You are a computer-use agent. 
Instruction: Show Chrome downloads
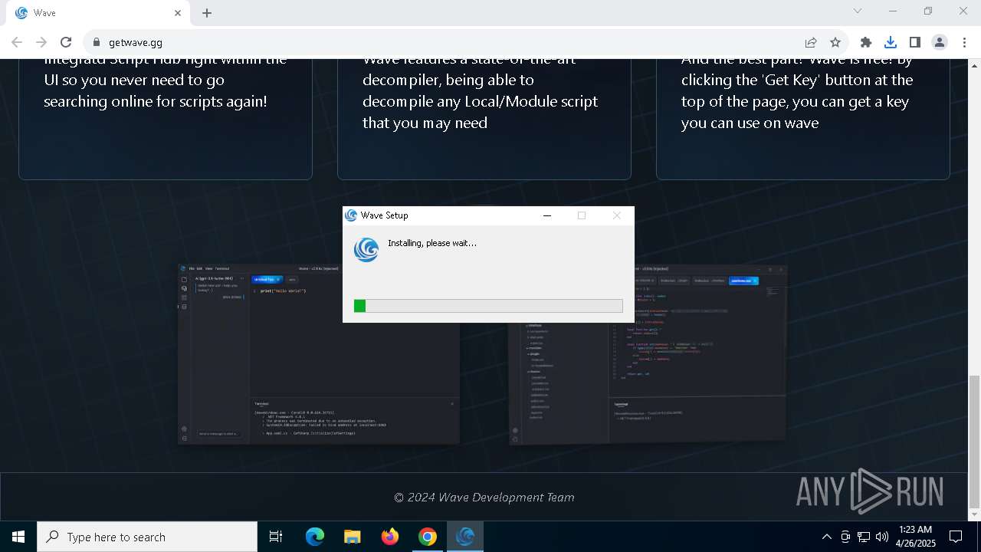(891, 42)
